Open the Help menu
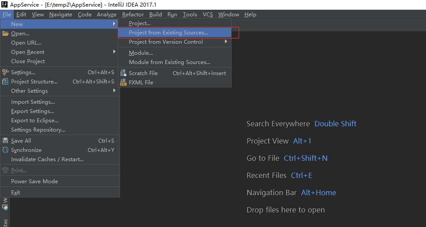Screen dimensions: 426x227 (x=250, y=15)
